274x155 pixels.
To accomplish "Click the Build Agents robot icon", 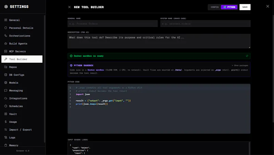I will click(6, 44).
